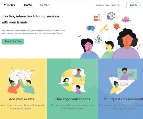This screenshot has height=119, width=143.
Task: Open the Challenge your friends heading
Action: (x=72, y=99)
